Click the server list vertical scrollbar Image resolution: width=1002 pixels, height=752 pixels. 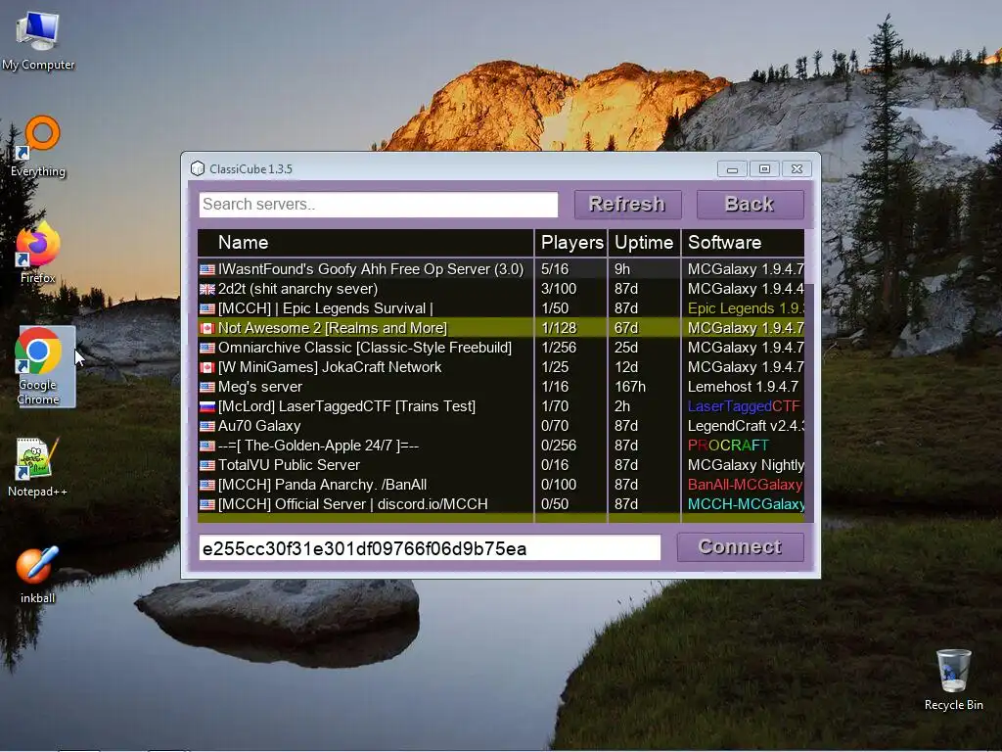(809, 377)
